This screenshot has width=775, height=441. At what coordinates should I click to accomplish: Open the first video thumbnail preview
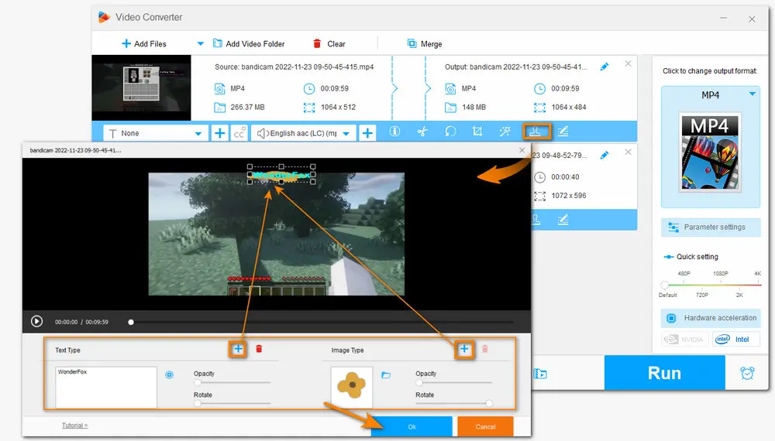pyautogui.click(x=141, y=87)
